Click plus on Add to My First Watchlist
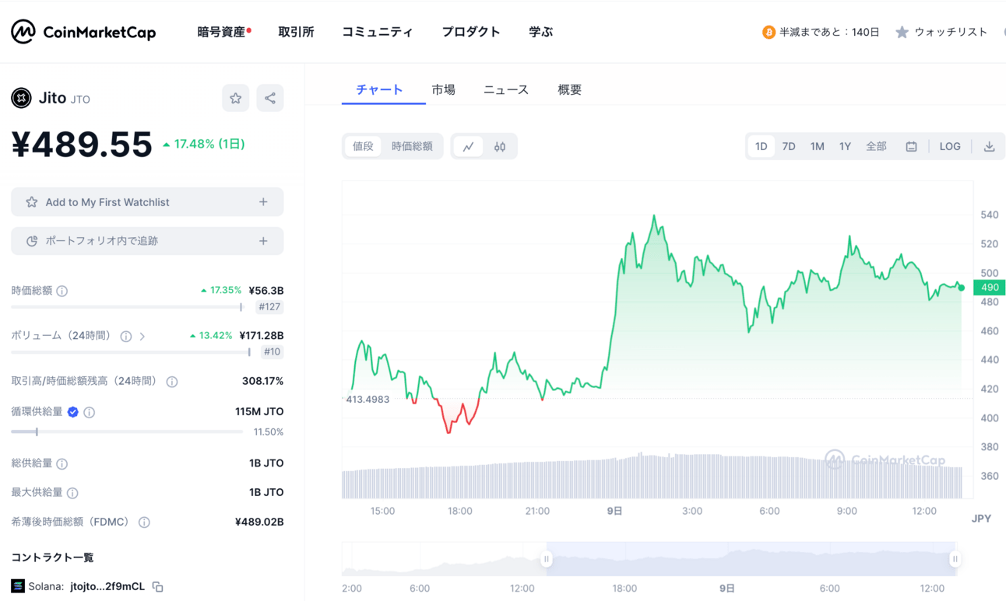Screen dimensions: 1006x601 pyautogui.click(x=263, y=202)
